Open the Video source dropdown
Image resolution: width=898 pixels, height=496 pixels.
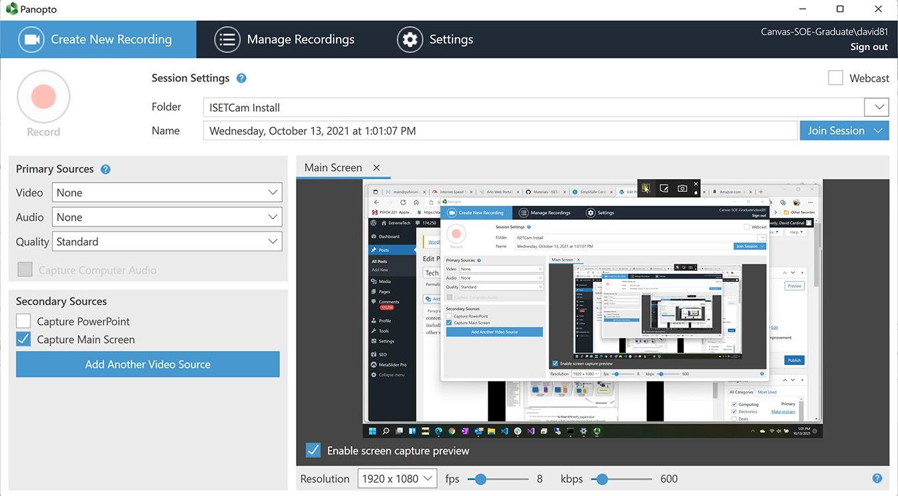click(167, 193)
